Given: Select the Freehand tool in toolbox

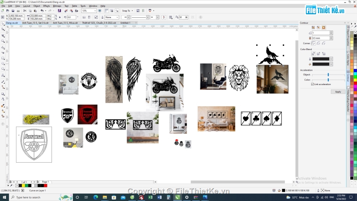Looking at the screenshot, I should coord(3,47).
